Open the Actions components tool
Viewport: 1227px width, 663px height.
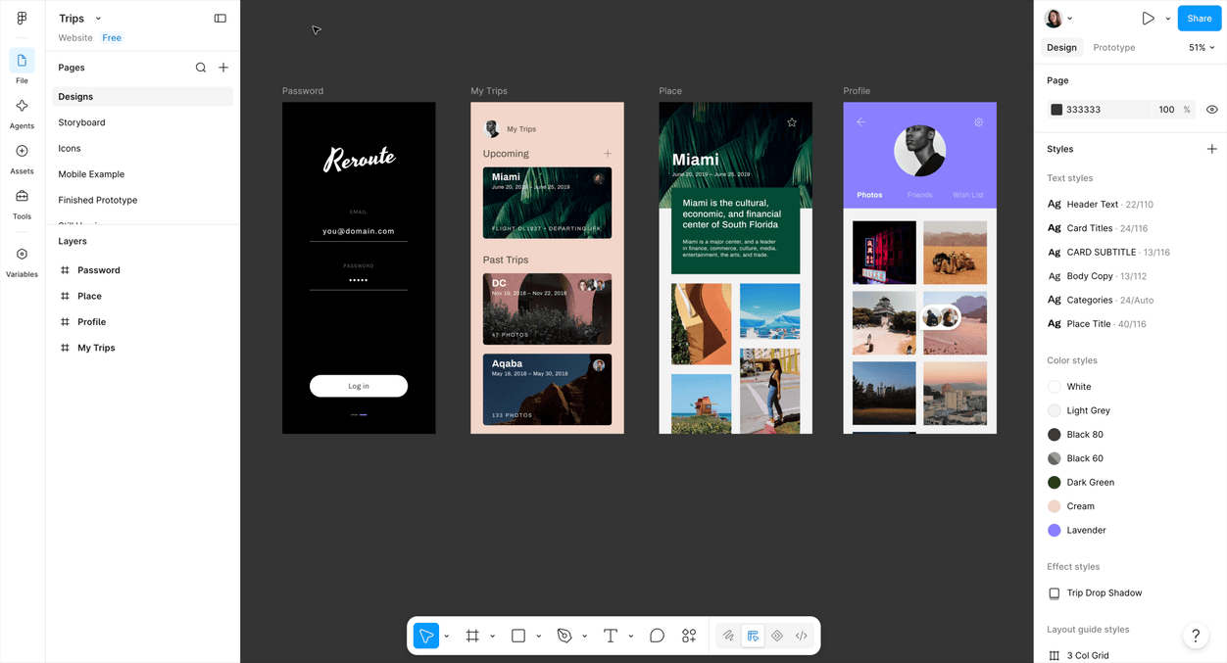(x=689, y=636)
